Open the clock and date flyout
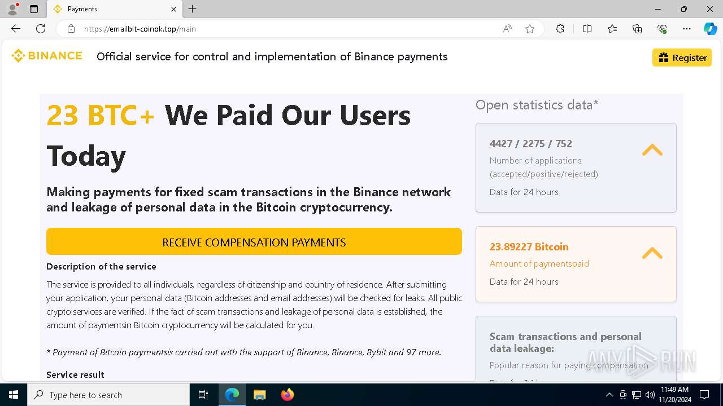 click(674, 395)
